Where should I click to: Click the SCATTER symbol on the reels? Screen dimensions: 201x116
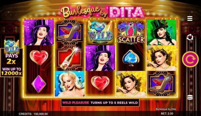pos(131,32)
